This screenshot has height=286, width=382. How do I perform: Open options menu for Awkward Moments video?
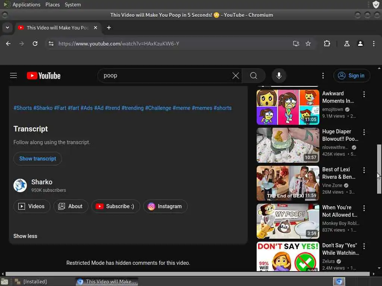pyautogui.click(x=364, y=94)
